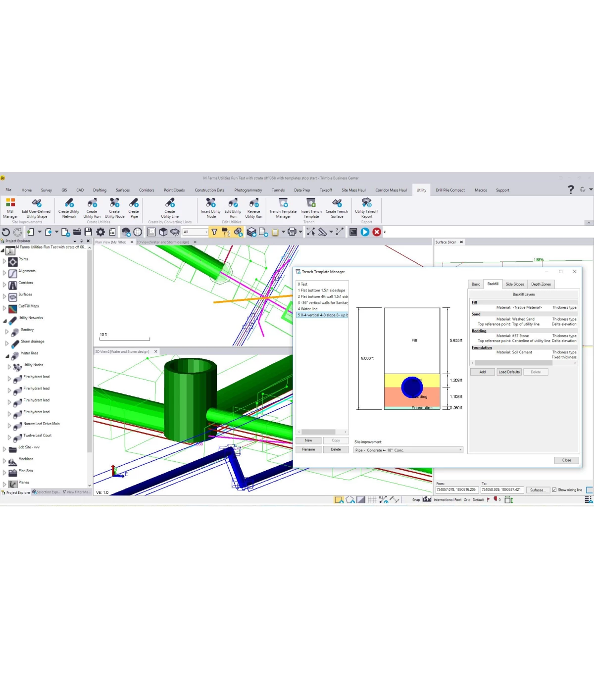Click the Save diskette icon
Viewport: 594px width, 679px height.
88,232
